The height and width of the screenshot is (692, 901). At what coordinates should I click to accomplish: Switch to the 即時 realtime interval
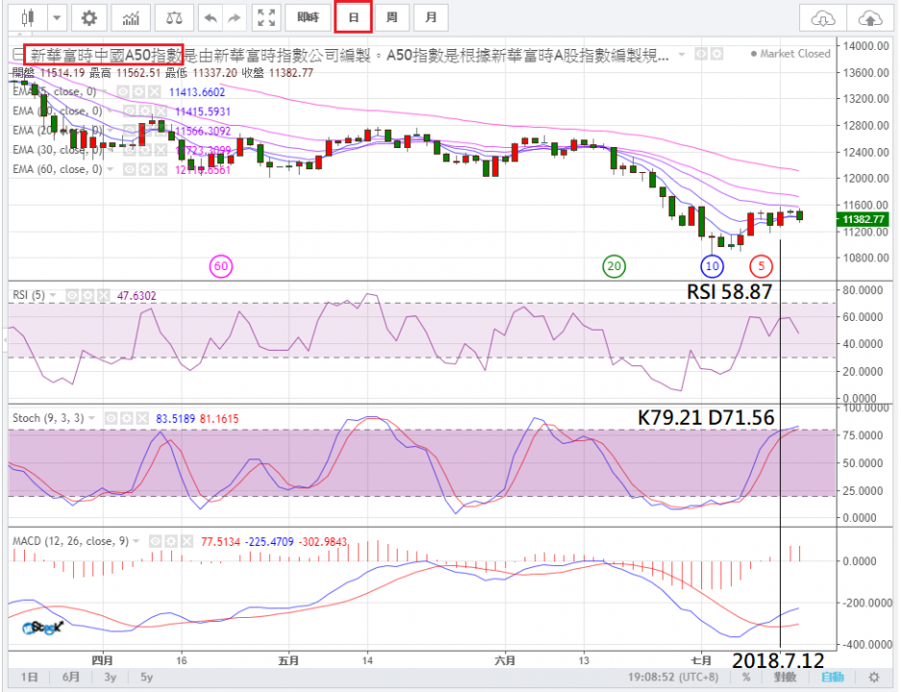pyautogui.click(x=308, y=18)
